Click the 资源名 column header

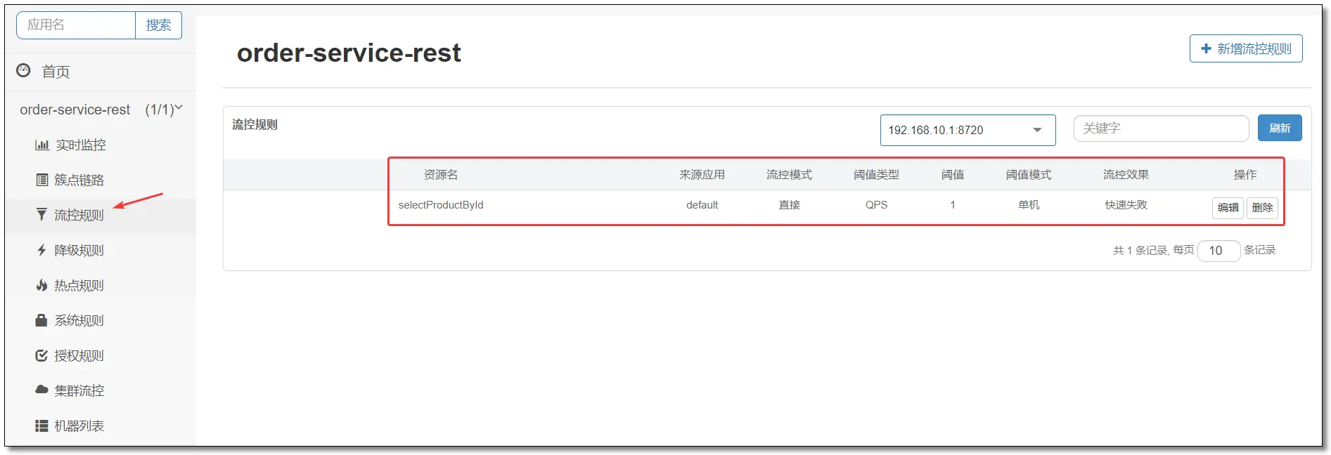[x=441, y=175]
